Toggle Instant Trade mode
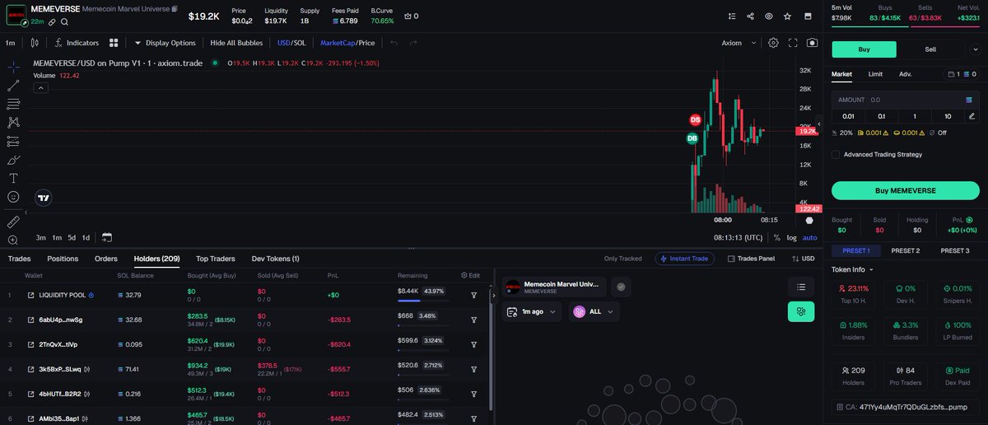 click(685, 259)
